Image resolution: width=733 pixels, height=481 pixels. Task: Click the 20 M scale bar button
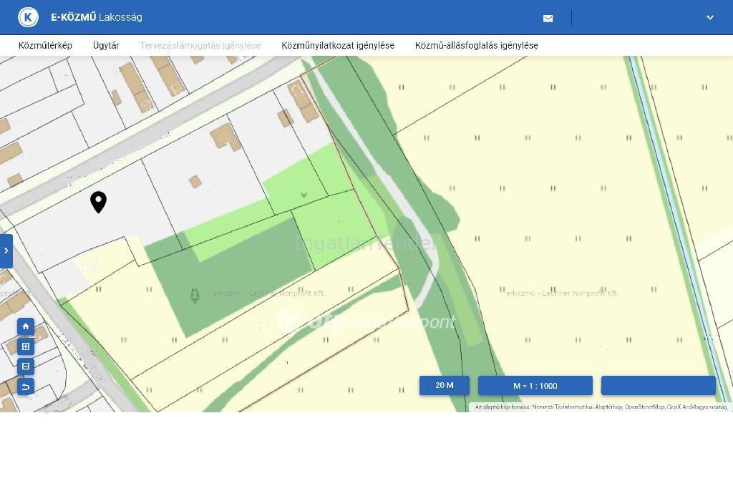coord(444,385)
